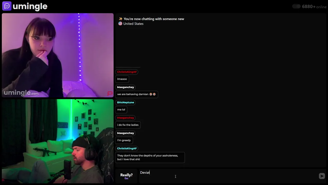Click the "i do fw the ladies" message

128,125
